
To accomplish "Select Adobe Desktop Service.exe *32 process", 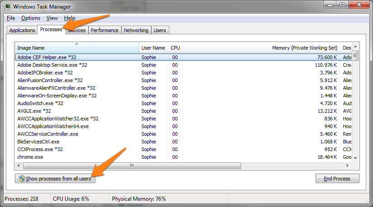I will pyautogui.click(x=184, y=65).
